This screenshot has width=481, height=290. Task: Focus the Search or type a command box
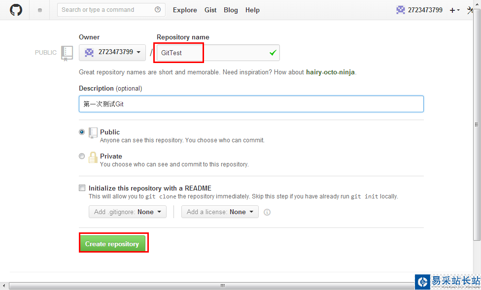coord(111,10)
